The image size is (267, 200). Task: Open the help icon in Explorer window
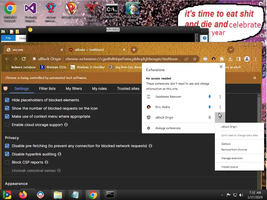(x=204, y=38)
